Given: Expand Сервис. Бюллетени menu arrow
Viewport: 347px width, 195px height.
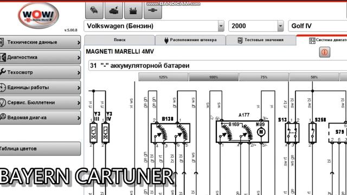Looking at the screenshot, I should click(79, 102).
